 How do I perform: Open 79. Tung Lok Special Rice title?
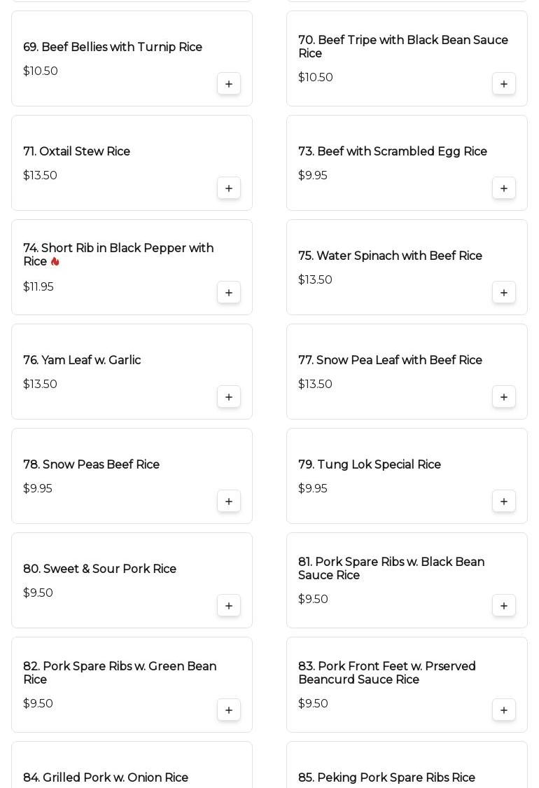click(x=369, y=464)
